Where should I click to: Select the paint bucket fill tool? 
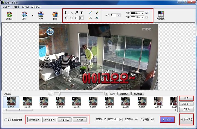pyautogui.click(x=91, y=18)
